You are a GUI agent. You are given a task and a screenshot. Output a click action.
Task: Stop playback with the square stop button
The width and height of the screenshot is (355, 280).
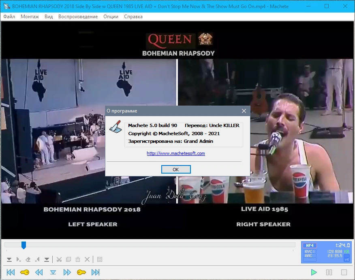click(x=344, y=272)
